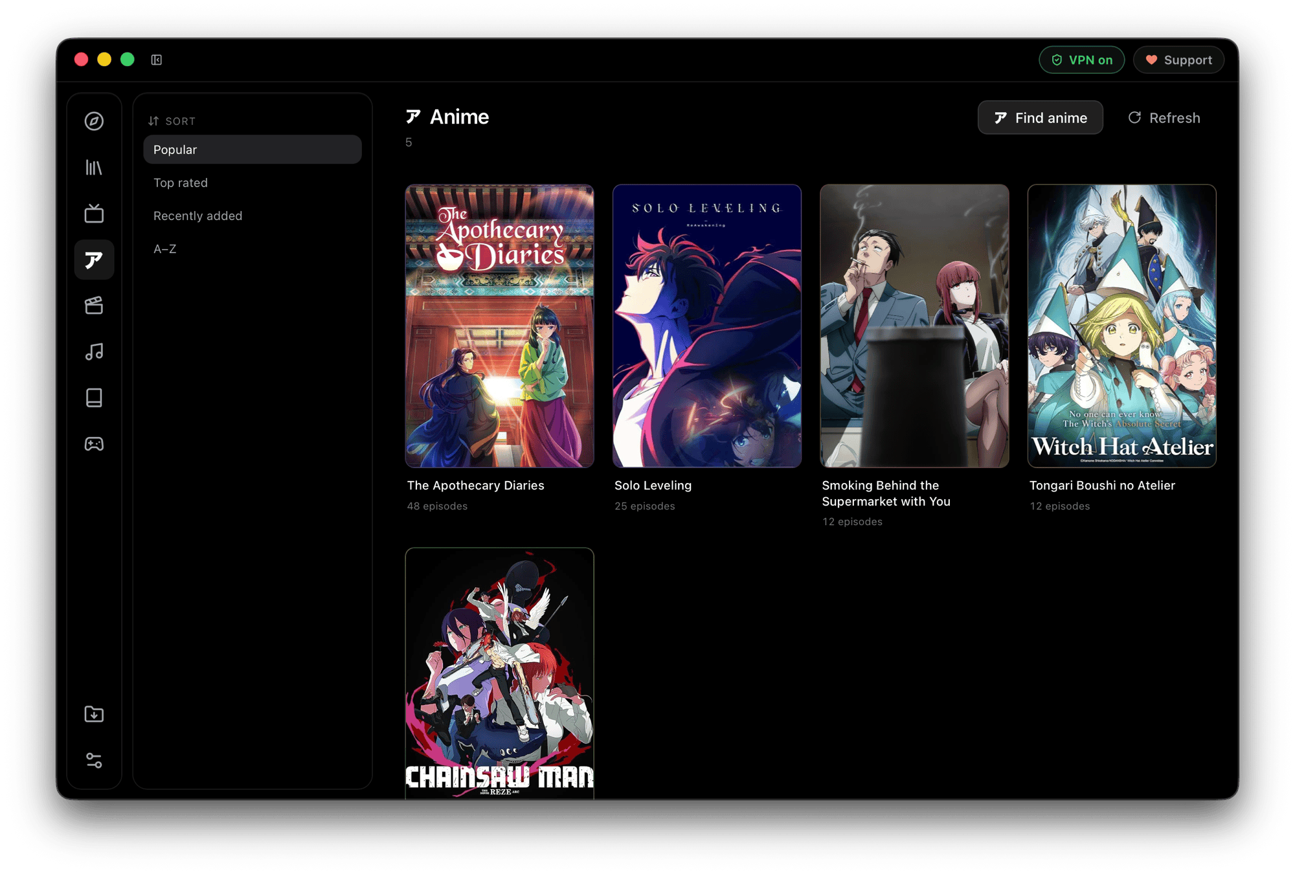This screenshot has width=1295, height=874.
Task: Click Smoking Behind the Supermarket with You title
Action: click(x=886, y=493)
